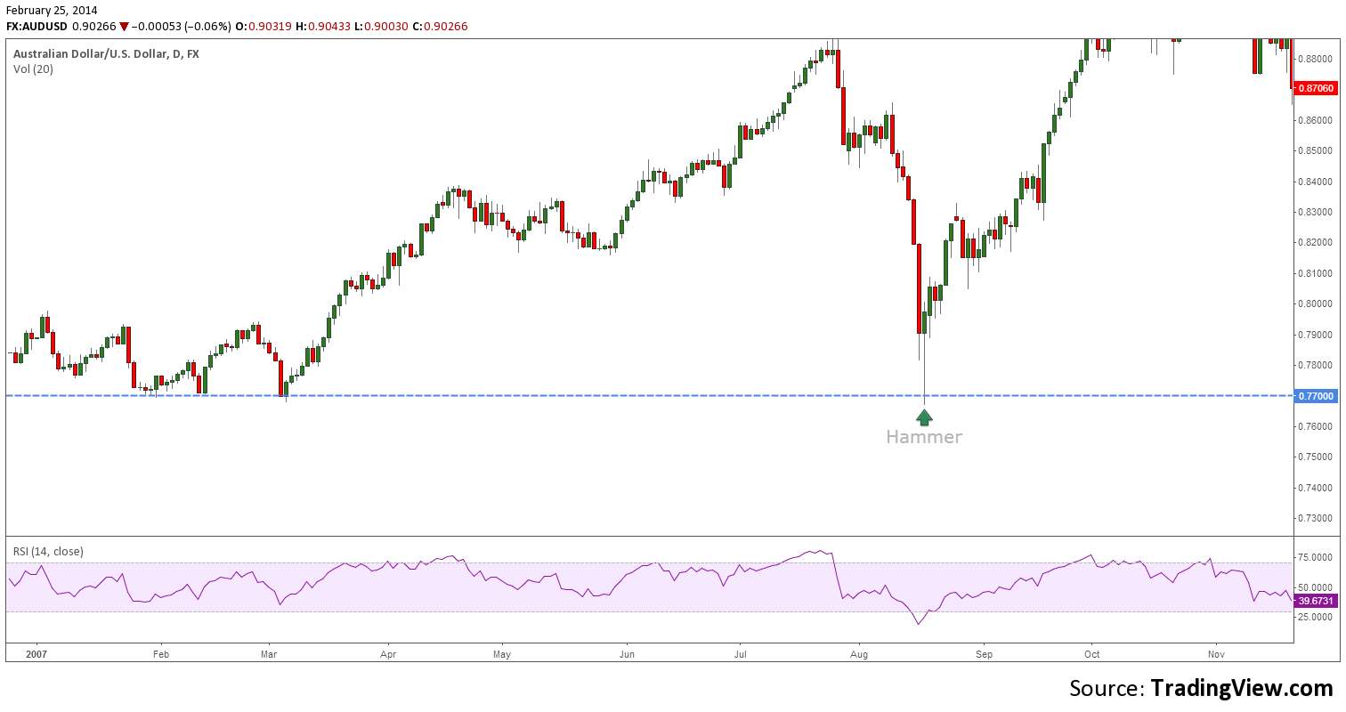This screenshot has width=1346, height=712.
Task: Click the green Hammer arrow marker
Action: tap(924, 417)
